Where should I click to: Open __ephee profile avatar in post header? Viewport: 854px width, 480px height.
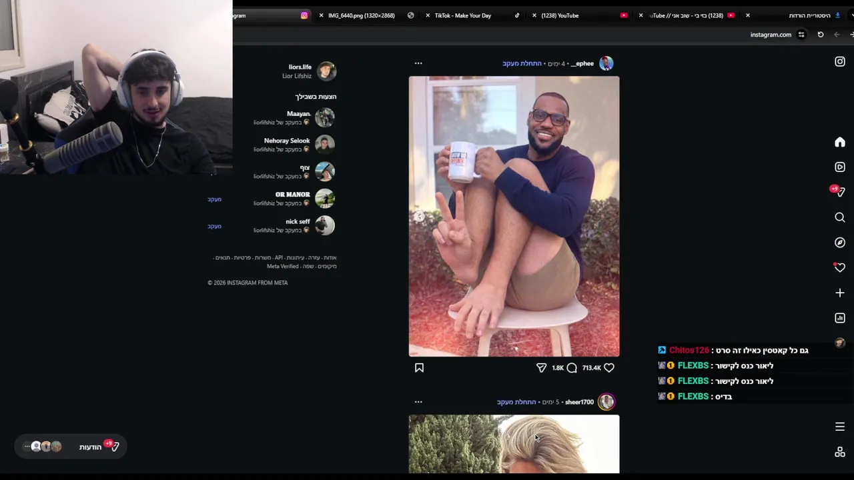tap(606, 63)
